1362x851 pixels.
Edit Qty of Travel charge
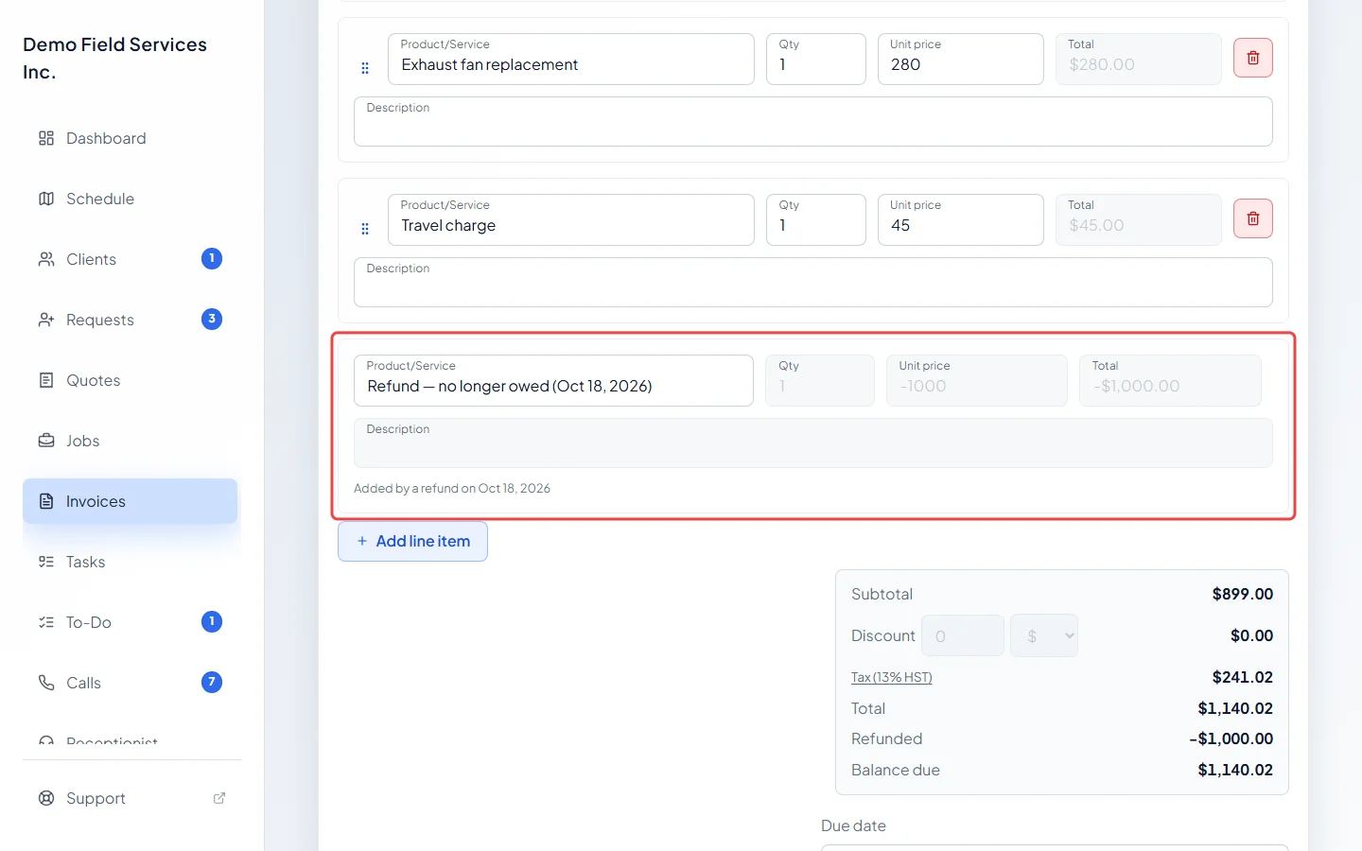tap(816, 219)
